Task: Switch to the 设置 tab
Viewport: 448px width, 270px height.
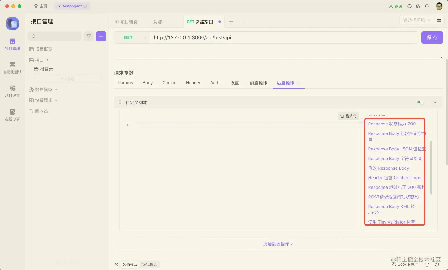Action: pyautogui.click(x=235, y=83)
